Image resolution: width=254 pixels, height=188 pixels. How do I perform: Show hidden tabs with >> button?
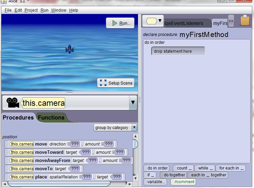click(231, 21)
